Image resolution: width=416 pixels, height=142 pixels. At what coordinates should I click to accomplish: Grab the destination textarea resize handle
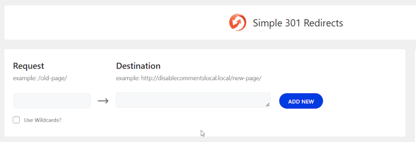[268, 105]
